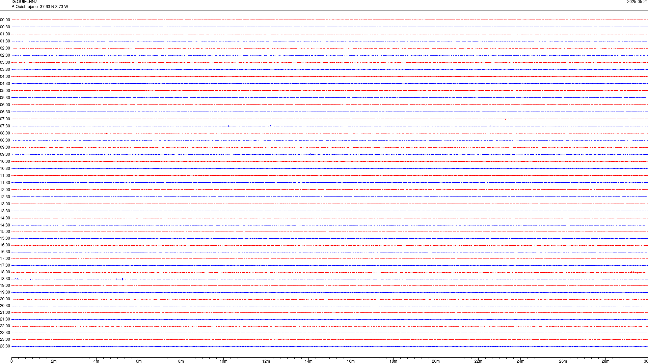Select the 08:30 trace row label
Image resolution: width=648 pixels, height=364 pixels.
(x=5, y=140)
